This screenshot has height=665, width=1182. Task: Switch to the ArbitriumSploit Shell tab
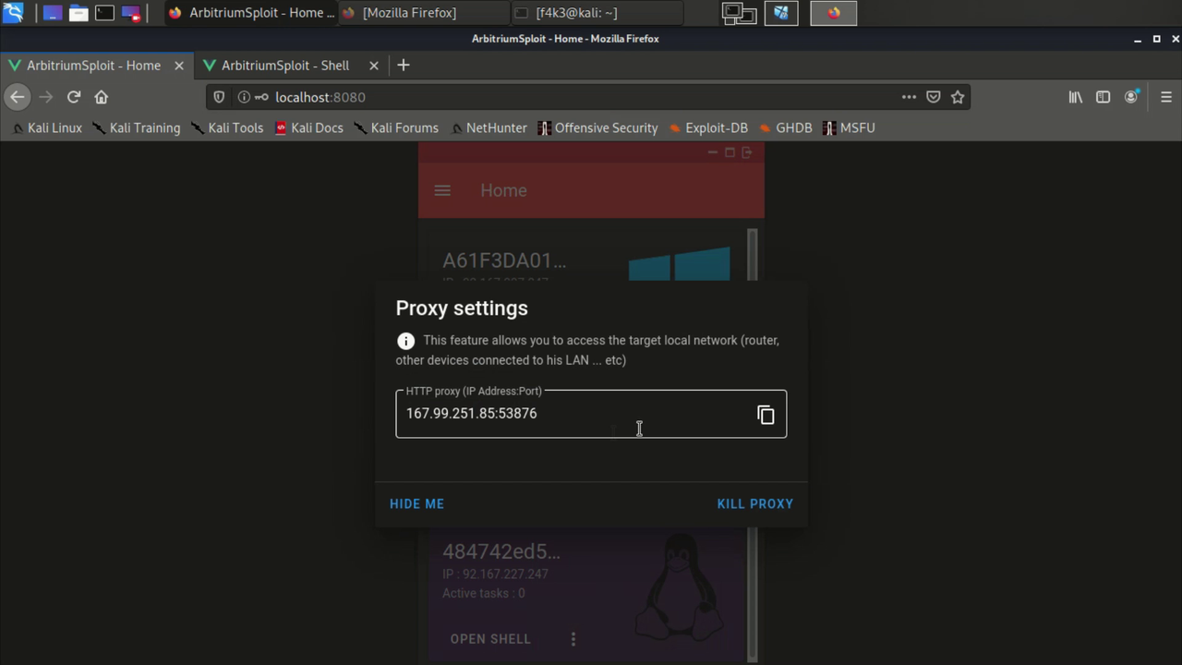click(x=285, y=66)
